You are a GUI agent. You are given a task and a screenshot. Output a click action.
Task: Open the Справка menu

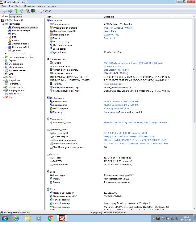click(52, 6)
